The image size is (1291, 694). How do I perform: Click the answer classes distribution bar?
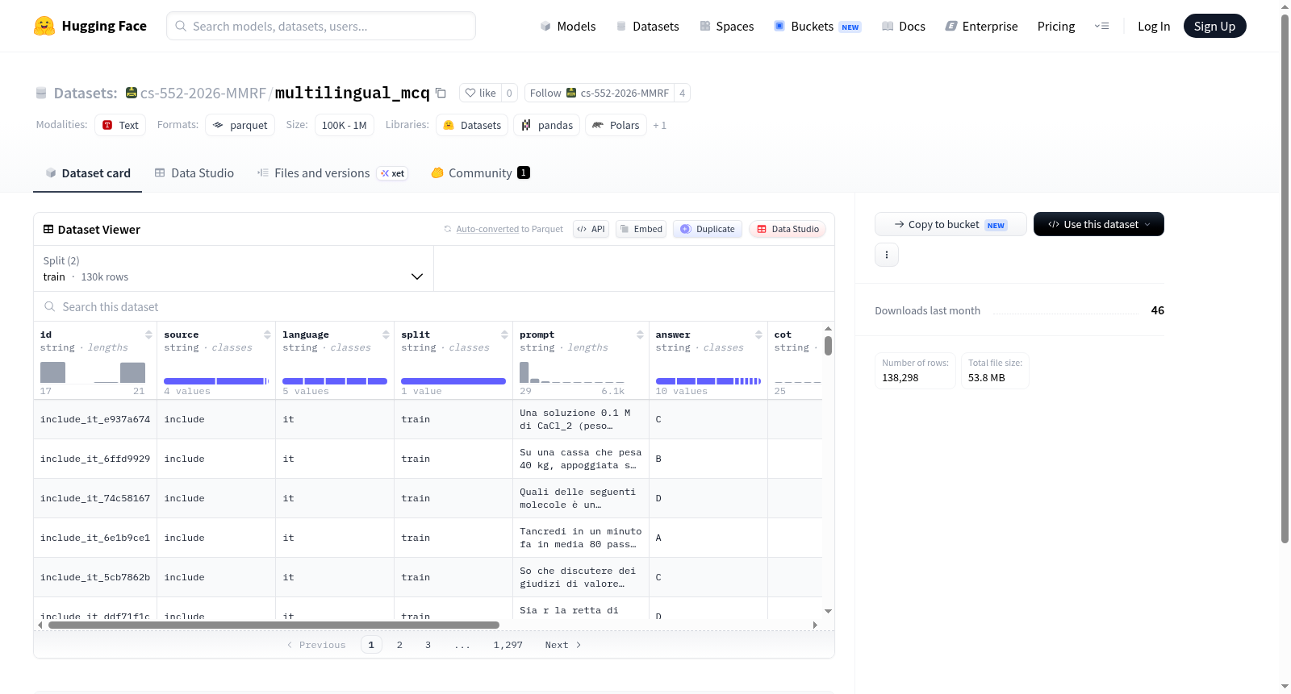click(708, 381)
